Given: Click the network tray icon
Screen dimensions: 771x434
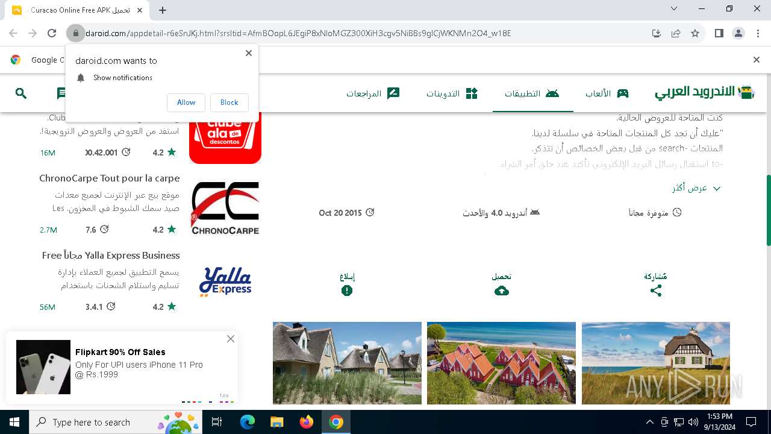Looking at the screenshot, I should pyautogui.click(x=679, y=422).
